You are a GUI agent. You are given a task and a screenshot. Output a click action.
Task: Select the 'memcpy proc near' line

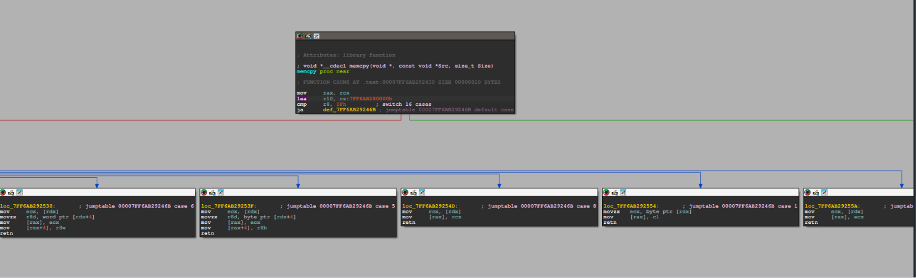click(x=323, y=71)
